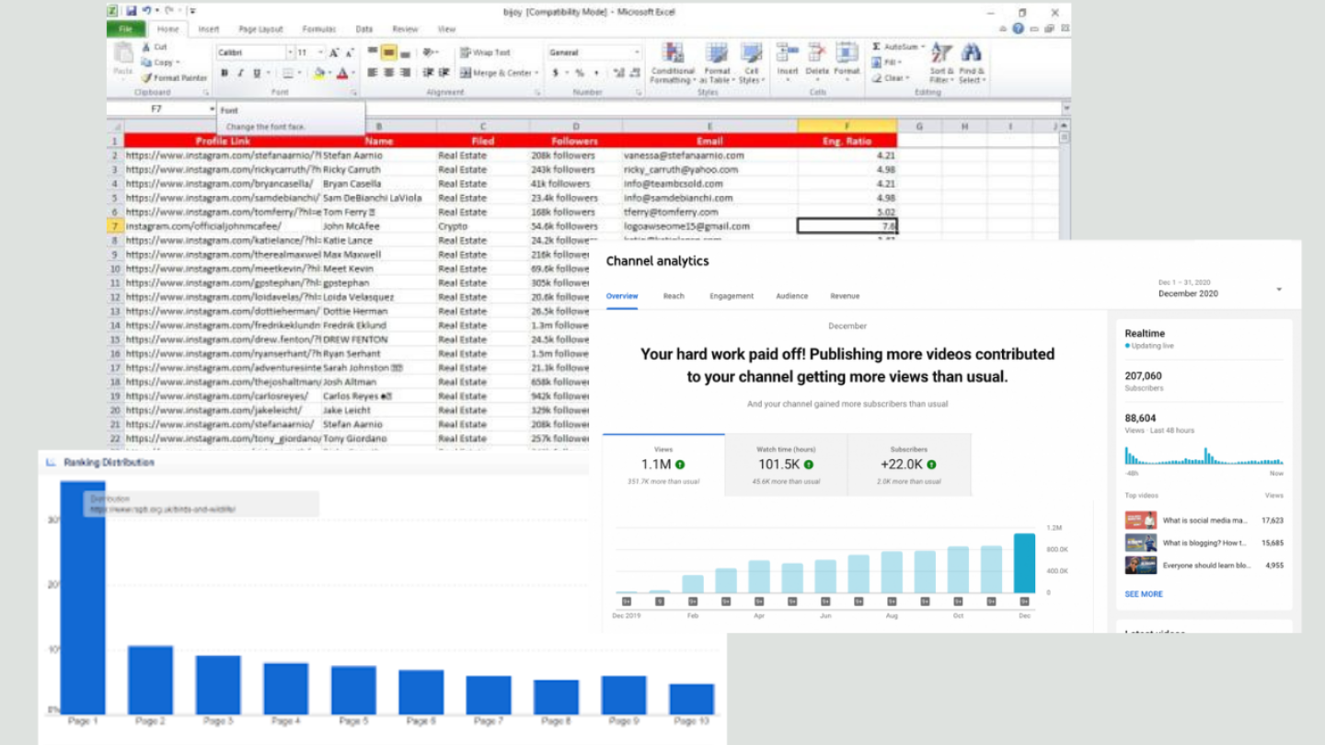Select the Subscribers +22.0K metric card
This screenshot has height=745, width=1325.
point(909,464)
